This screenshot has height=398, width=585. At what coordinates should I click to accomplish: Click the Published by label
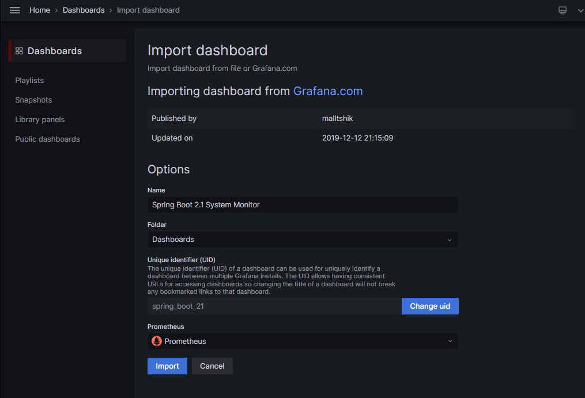[174, 118]
